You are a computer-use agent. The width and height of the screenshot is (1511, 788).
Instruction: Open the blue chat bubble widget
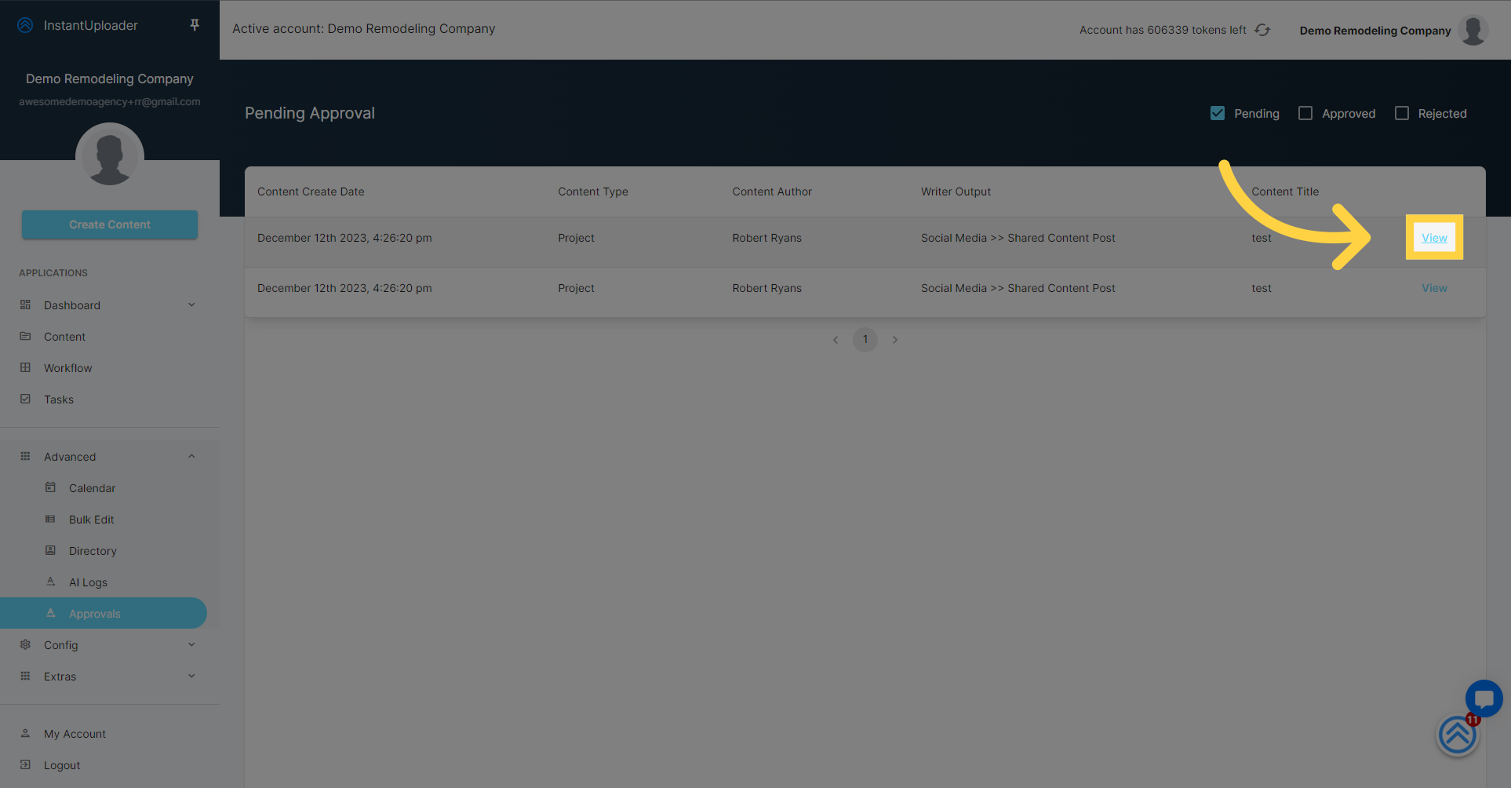pos(1484,698)
